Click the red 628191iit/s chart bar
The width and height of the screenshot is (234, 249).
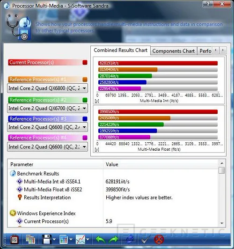tap(158, 63)
